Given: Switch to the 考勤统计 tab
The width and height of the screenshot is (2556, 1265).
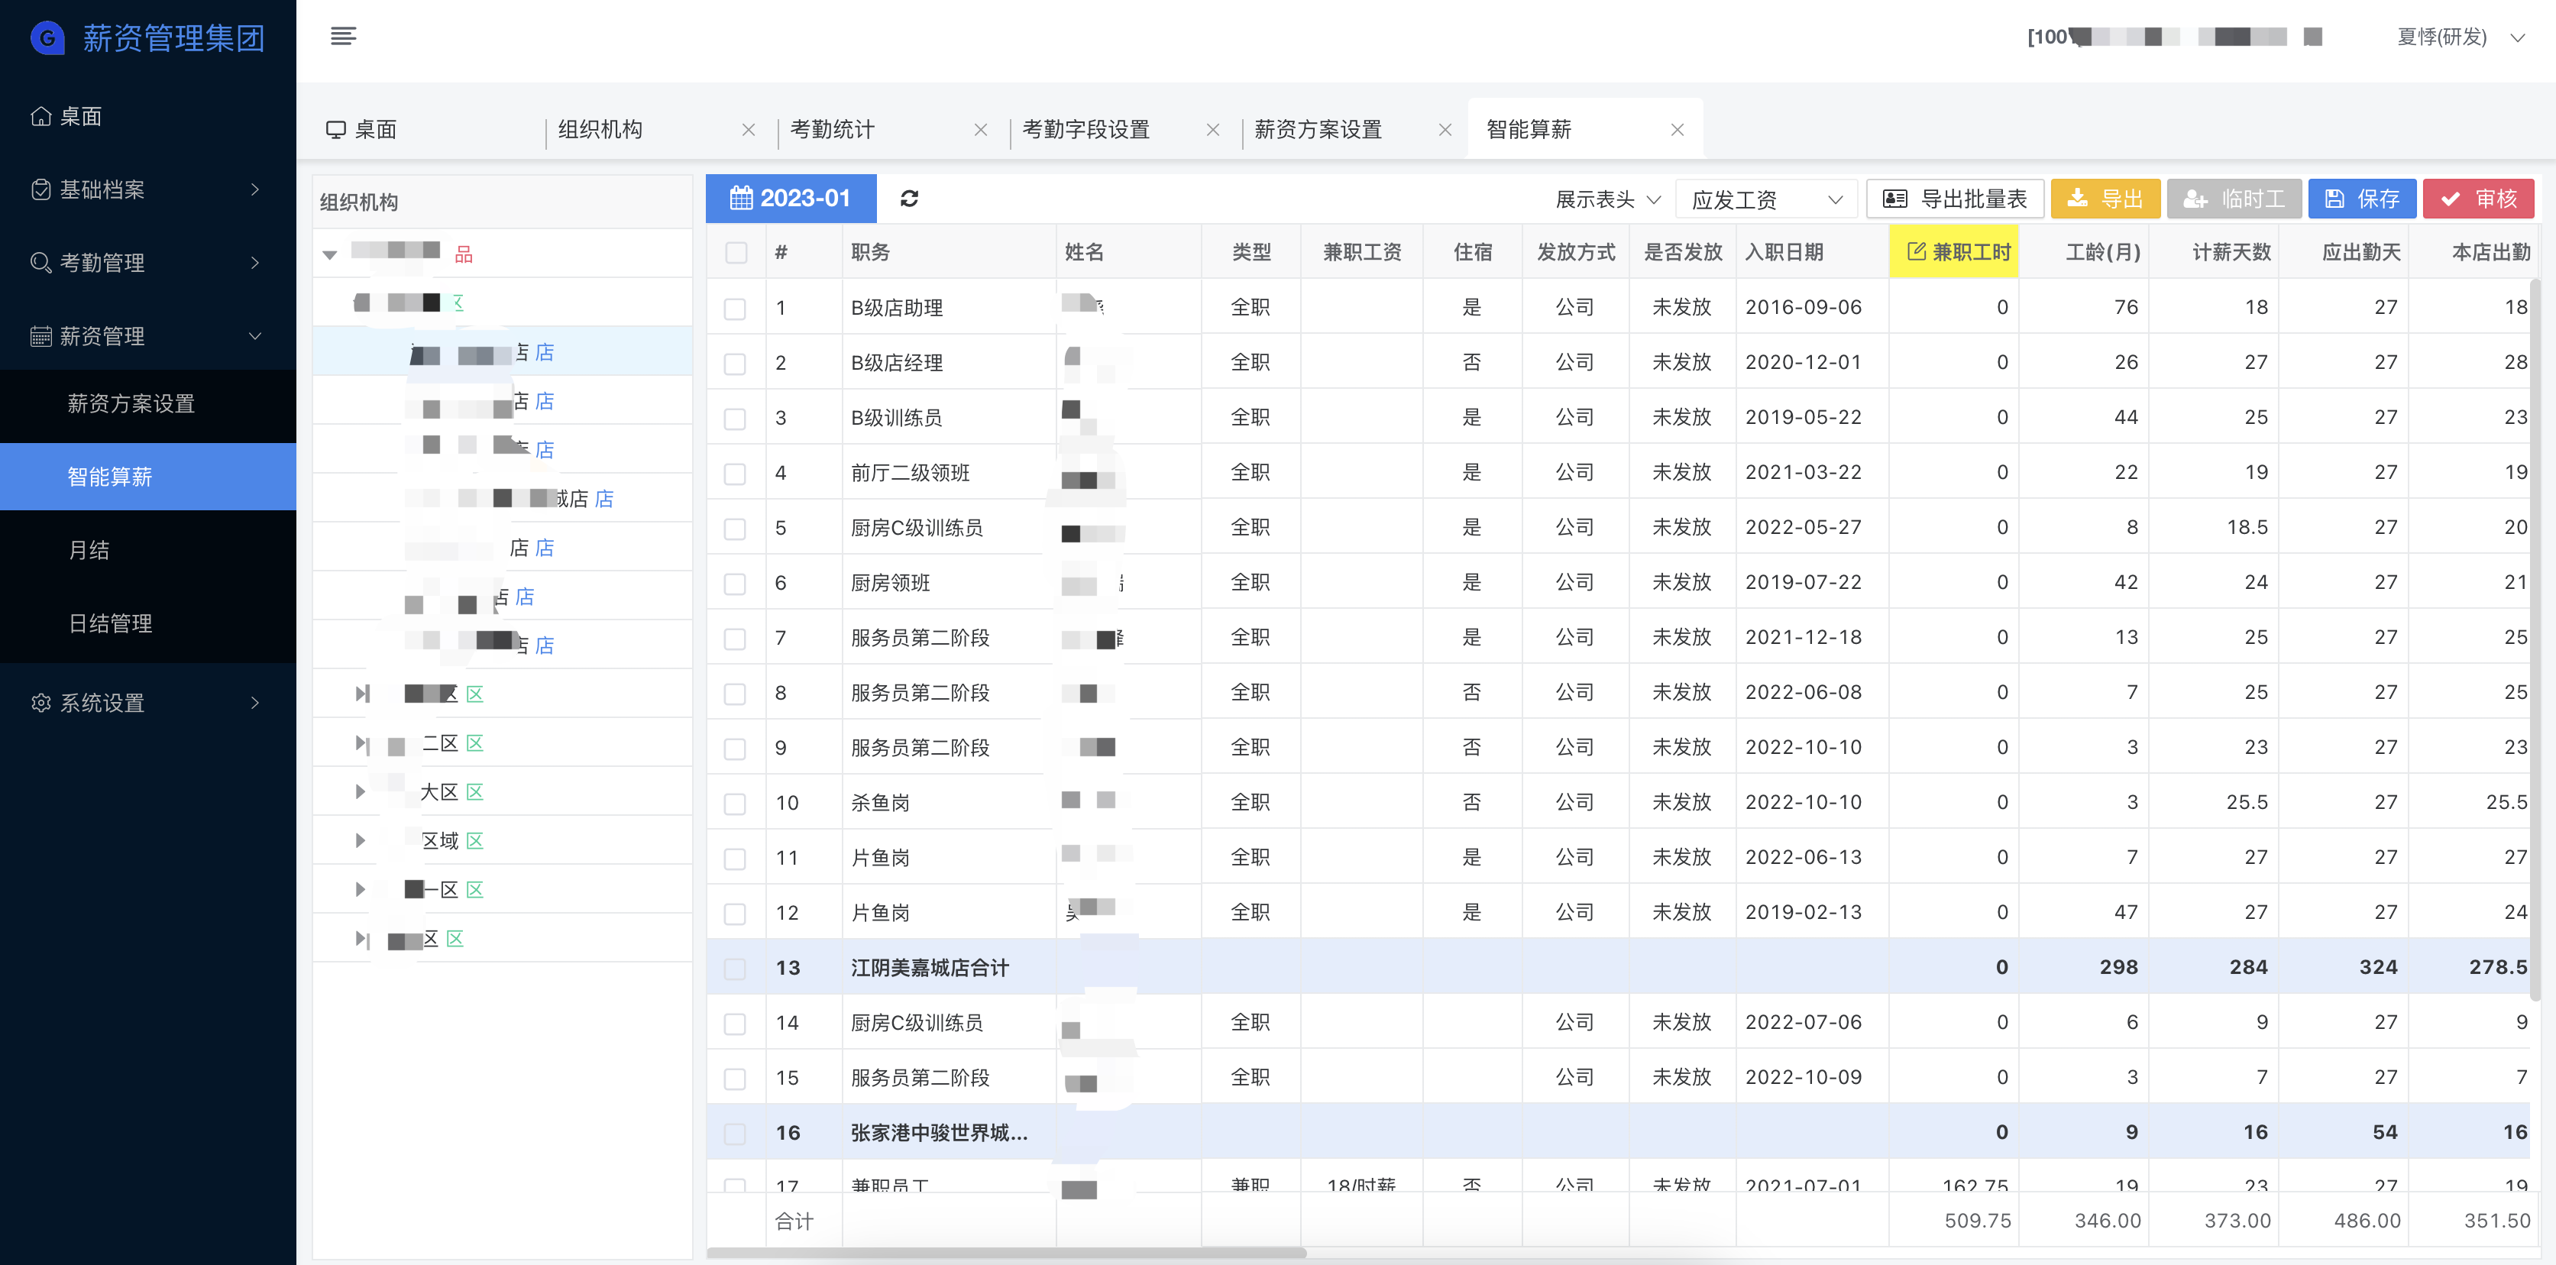Looking at the screenshot, I should (831, 130).
